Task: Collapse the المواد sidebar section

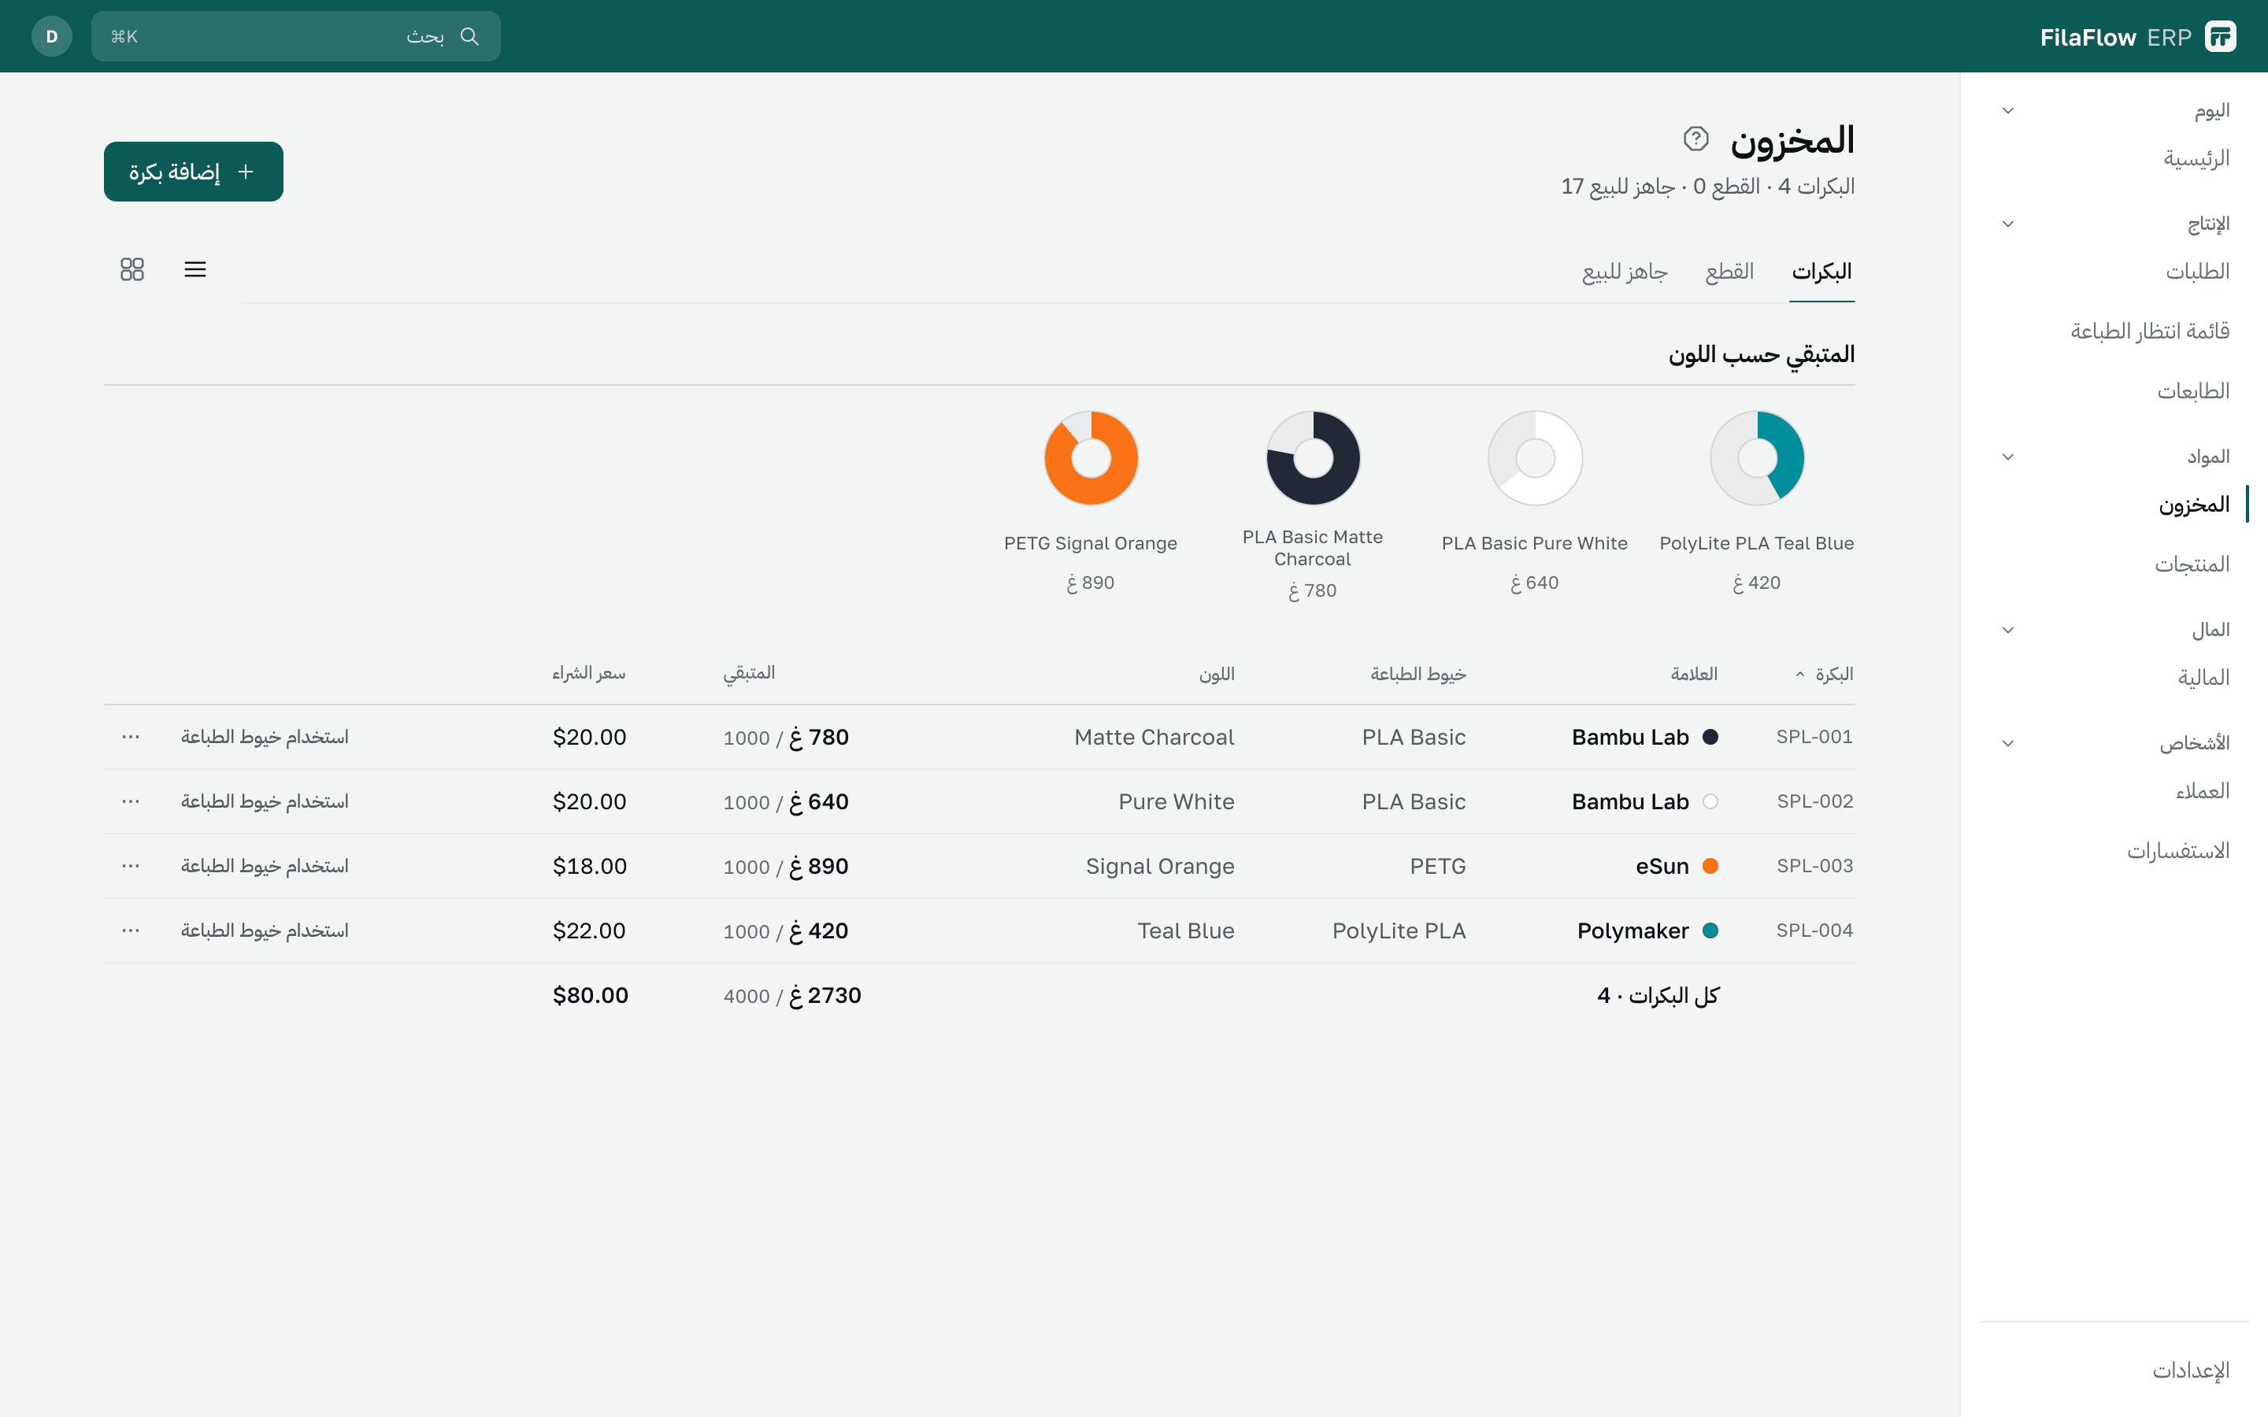Action: (2007, 457)
